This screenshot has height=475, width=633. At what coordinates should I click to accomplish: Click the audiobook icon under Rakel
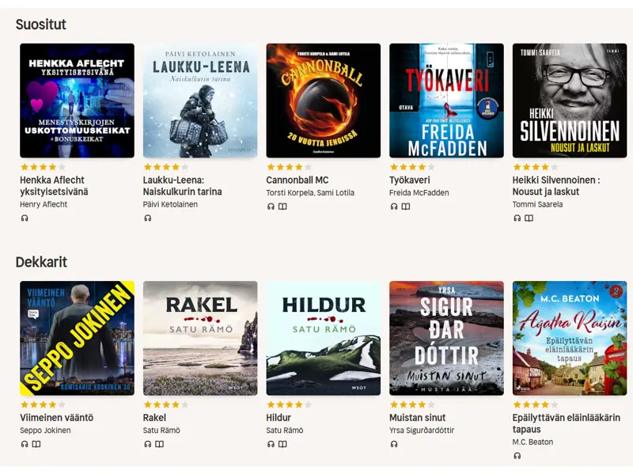pyautogui.click(x=148, y=444)
